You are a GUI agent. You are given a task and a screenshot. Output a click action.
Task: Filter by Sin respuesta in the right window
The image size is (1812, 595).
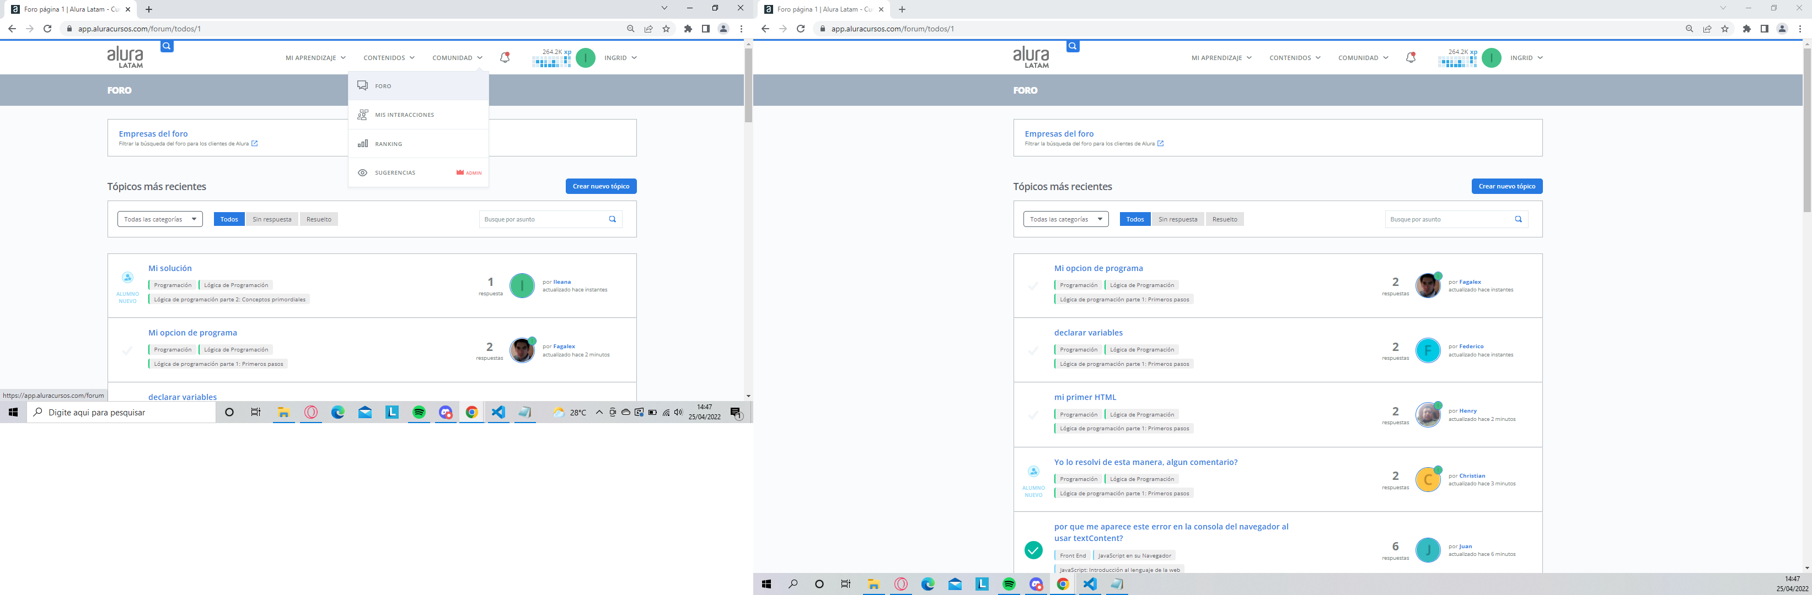[x=1178, y=219]
